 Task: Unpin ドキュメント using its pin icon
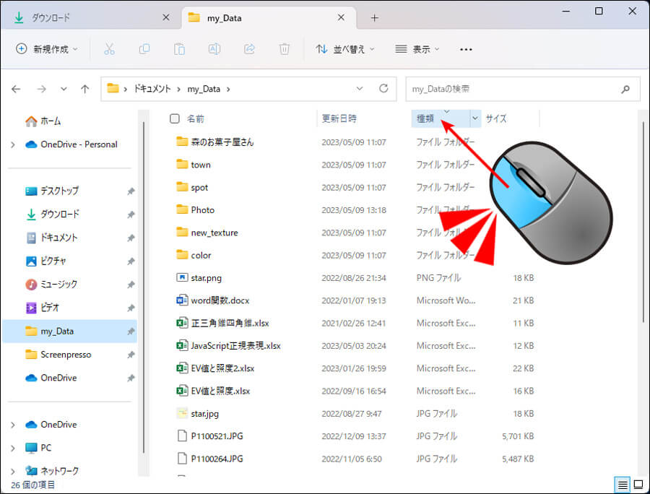click(x=131, y=238)
